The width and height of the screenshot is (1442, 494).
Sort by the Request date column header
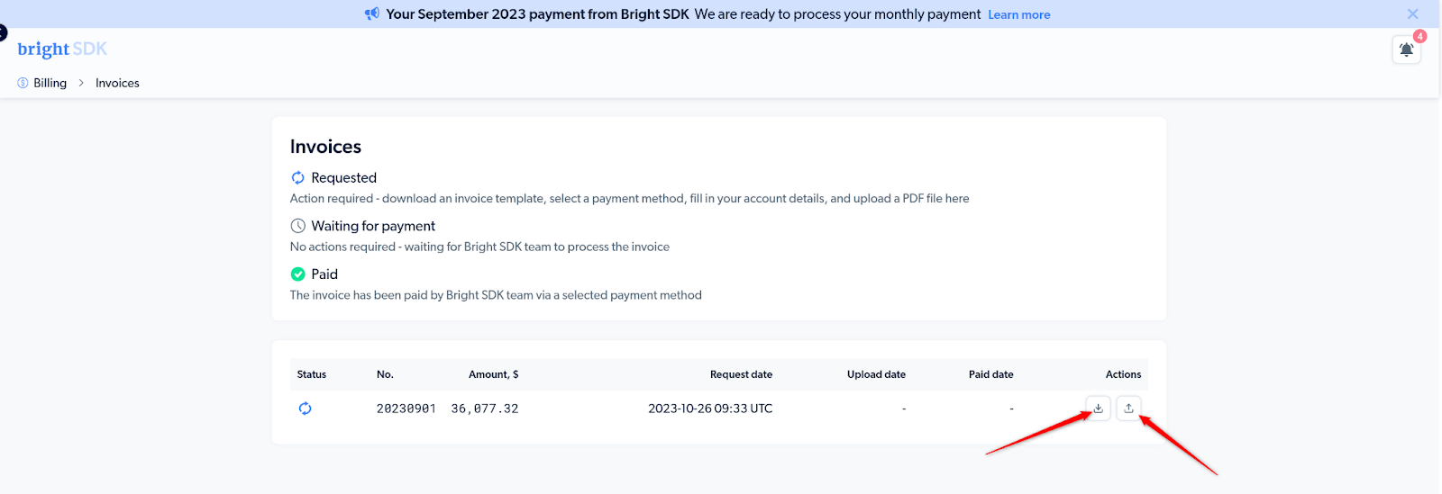741,374
